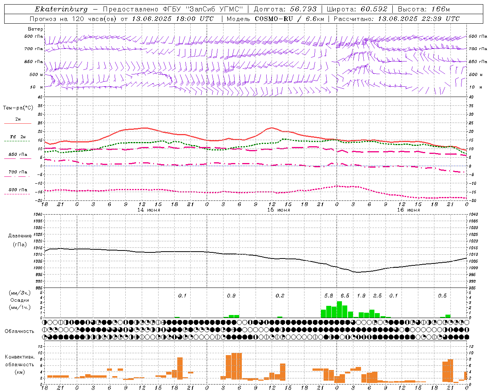Click the Конвективн. облачность label
The height and width of the screenshot is (391, 489).
click(20, 364)
